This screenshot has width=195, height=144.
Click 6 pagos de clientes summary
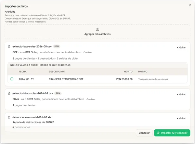tap(24, 59)
